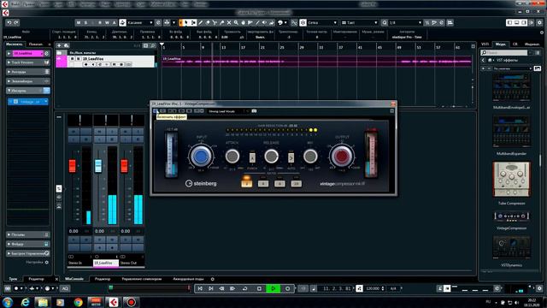
Task: Click the red recorder icon on taskbar
Action: [x=131, y=302]
